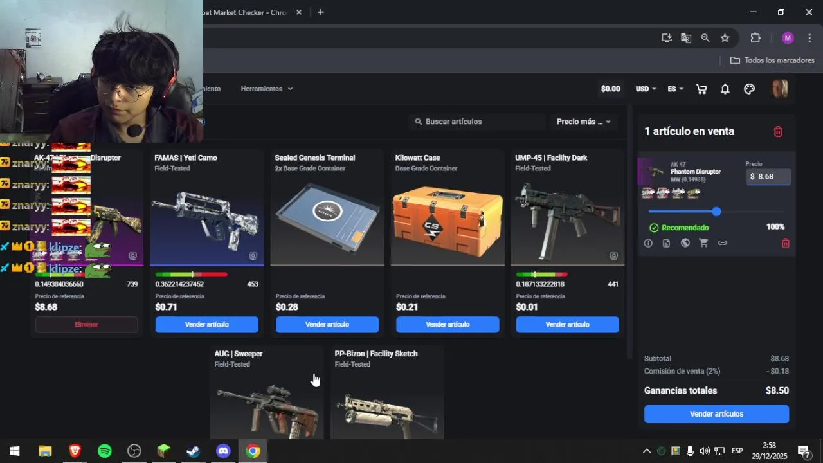Image resolution: width=823 pixels, height=463 pixels.
Task: Click the price slider handle
Action: click(716, 212)
